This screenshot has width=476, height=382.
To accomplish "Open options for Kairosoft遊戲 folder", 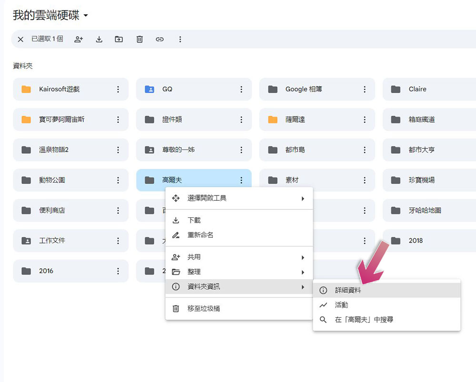I will pyautogui.click(x=118, y=89).
